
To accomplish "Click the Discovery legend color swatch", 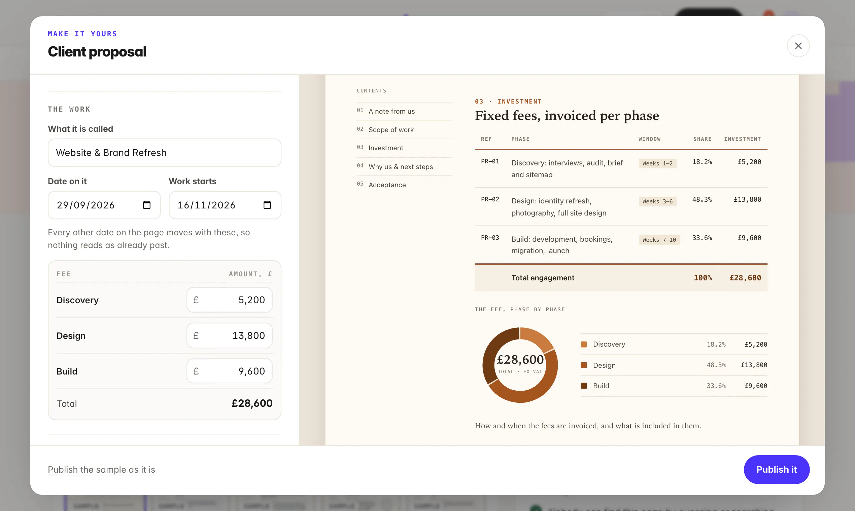I will 584,344.
